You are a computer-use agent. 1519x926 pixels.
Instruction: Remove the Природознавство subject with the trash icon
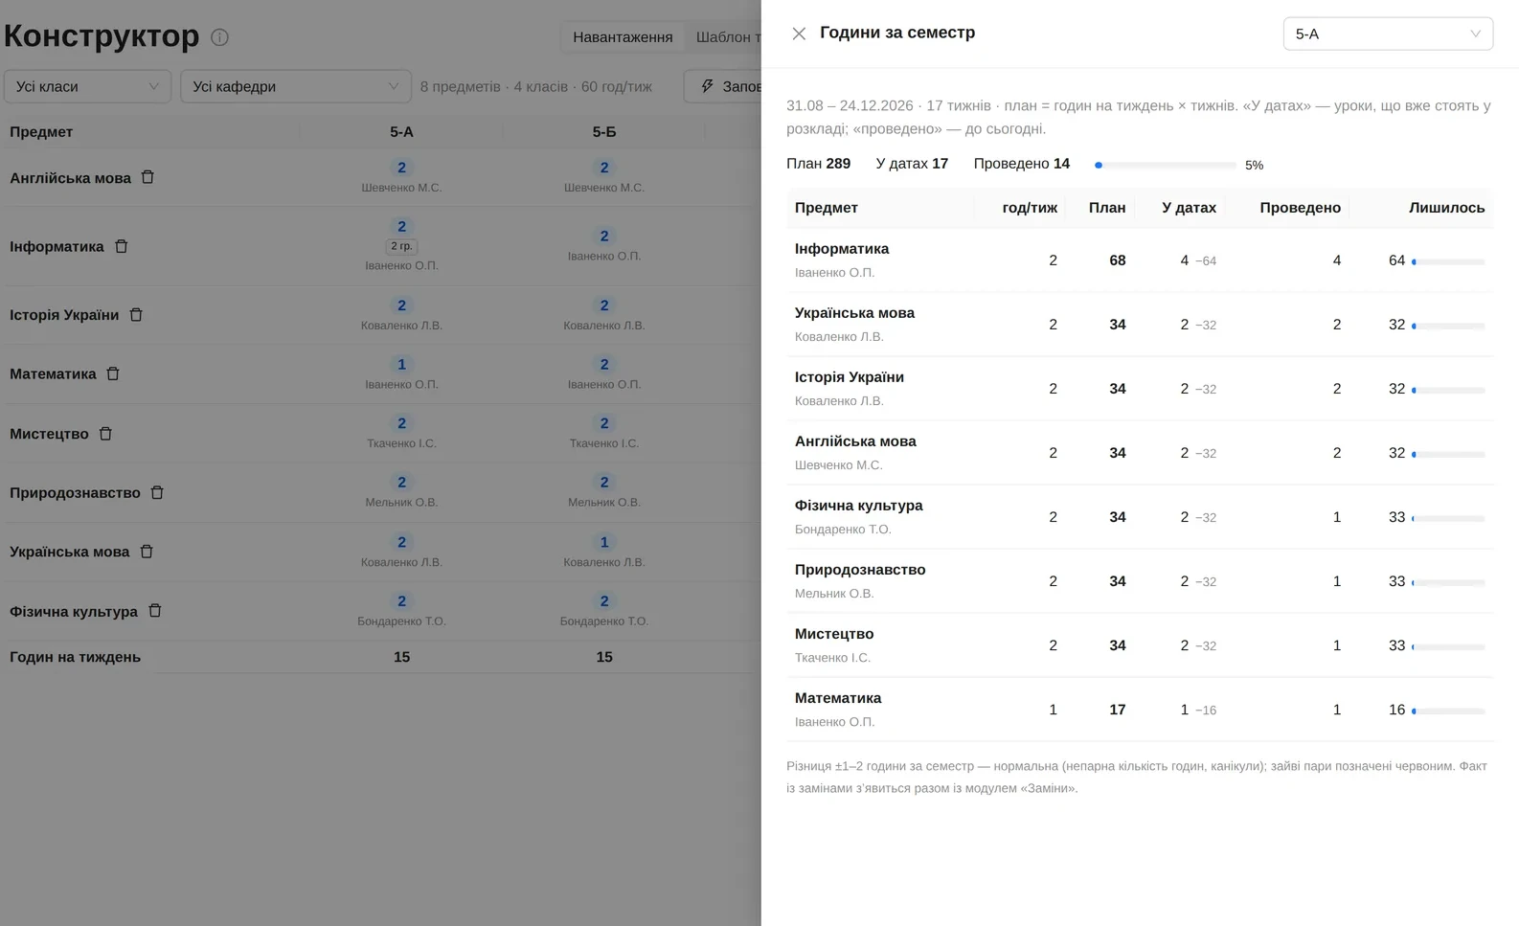(x=157, y=492)
